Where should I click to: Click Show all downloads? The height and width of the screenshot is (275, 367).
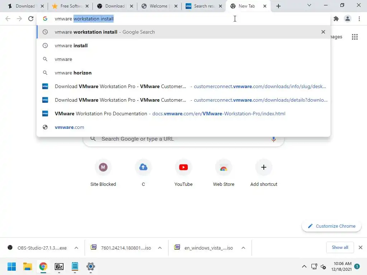[340, 247]
